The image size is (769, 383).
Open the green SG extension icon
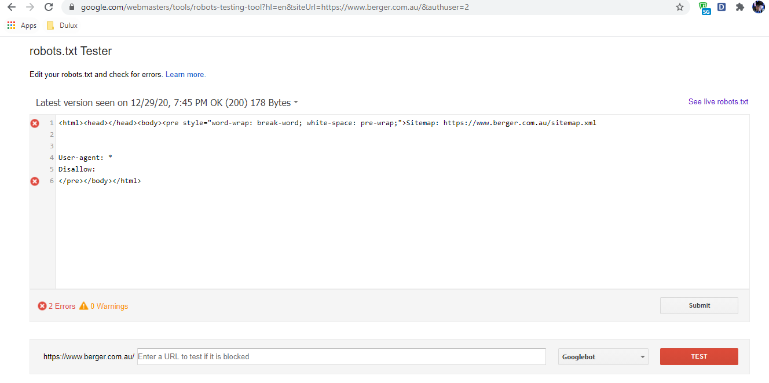(x=704, y=8)
